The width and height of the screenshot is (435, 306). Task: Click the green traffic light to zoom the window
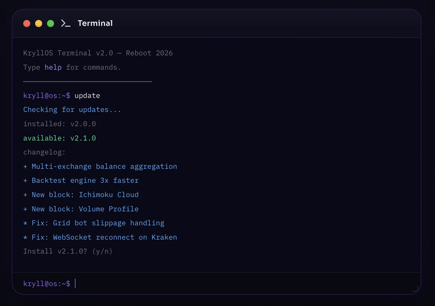point(51,23)
